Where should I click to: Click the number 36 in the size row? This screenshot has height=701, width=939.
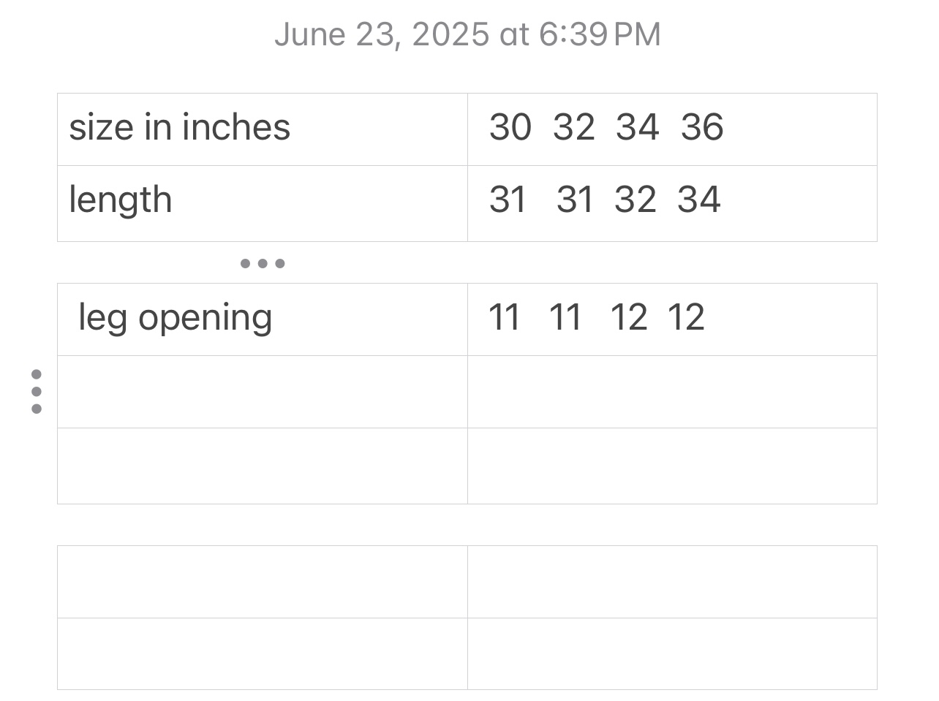coord(702,127)
